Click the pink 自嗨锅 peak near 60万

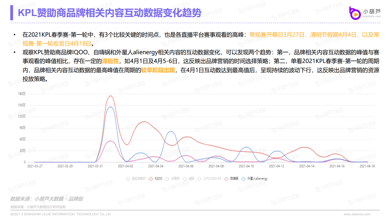point(110,141)
